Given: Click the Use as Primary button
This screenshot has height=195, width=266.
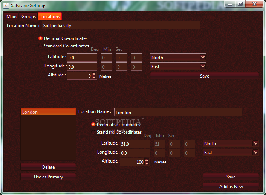Looking at the screenshot, I should pos(48,177).
